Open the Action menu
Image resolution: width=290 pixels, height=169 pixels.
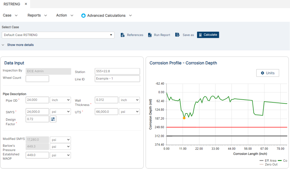[x=62, y=16]
